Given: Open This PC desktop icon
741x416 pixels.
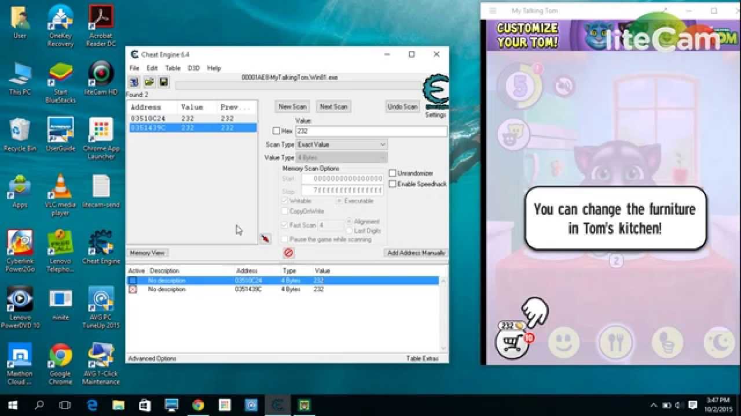Looking at the screenshot, I should (x=20, y=79).
